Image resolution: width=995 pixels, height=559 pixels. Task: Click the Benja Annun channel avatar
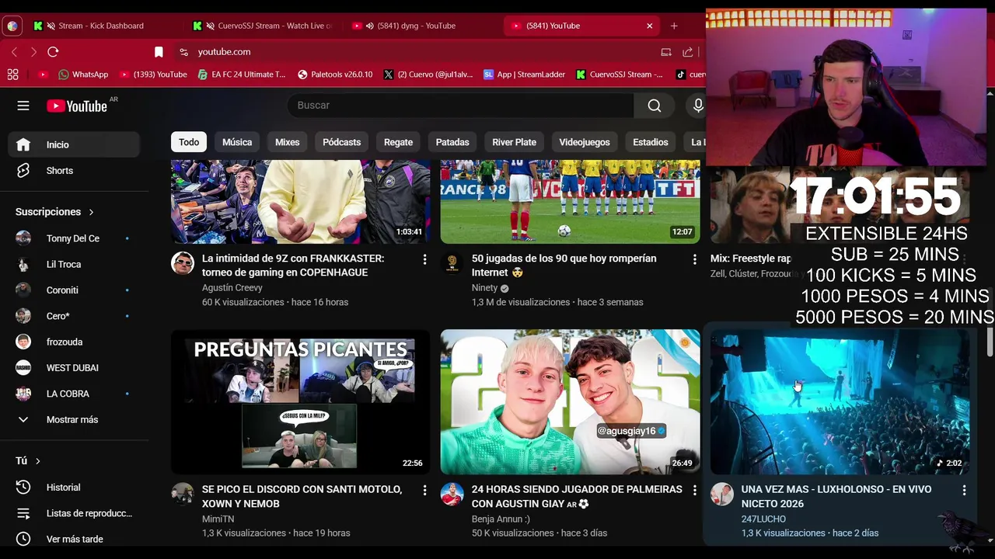click(x=452, y=495)
